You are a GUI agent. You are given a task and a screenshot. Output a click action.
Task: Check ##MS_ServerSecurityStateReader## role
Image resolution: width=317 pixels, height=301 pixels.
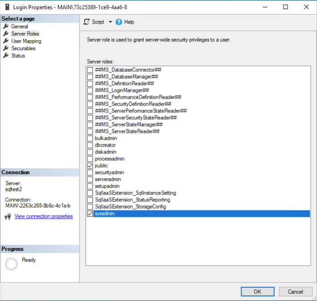point(90,118)
